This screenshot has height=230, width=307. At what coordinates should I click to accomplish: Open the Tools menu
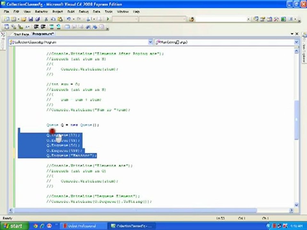pos(108,12)
